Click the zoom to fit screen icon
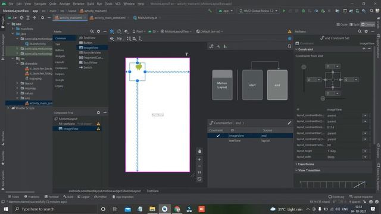 click(199, 179)
